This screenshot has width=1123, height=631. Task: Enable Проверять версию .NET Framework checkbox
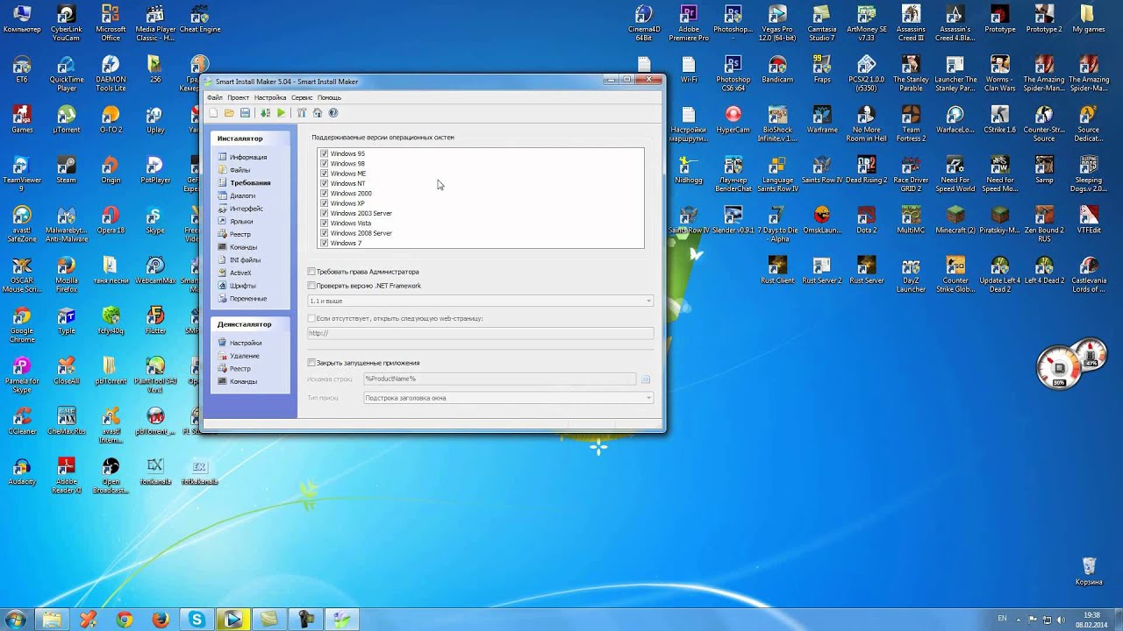pyautogui.click(x=311, y=286)
